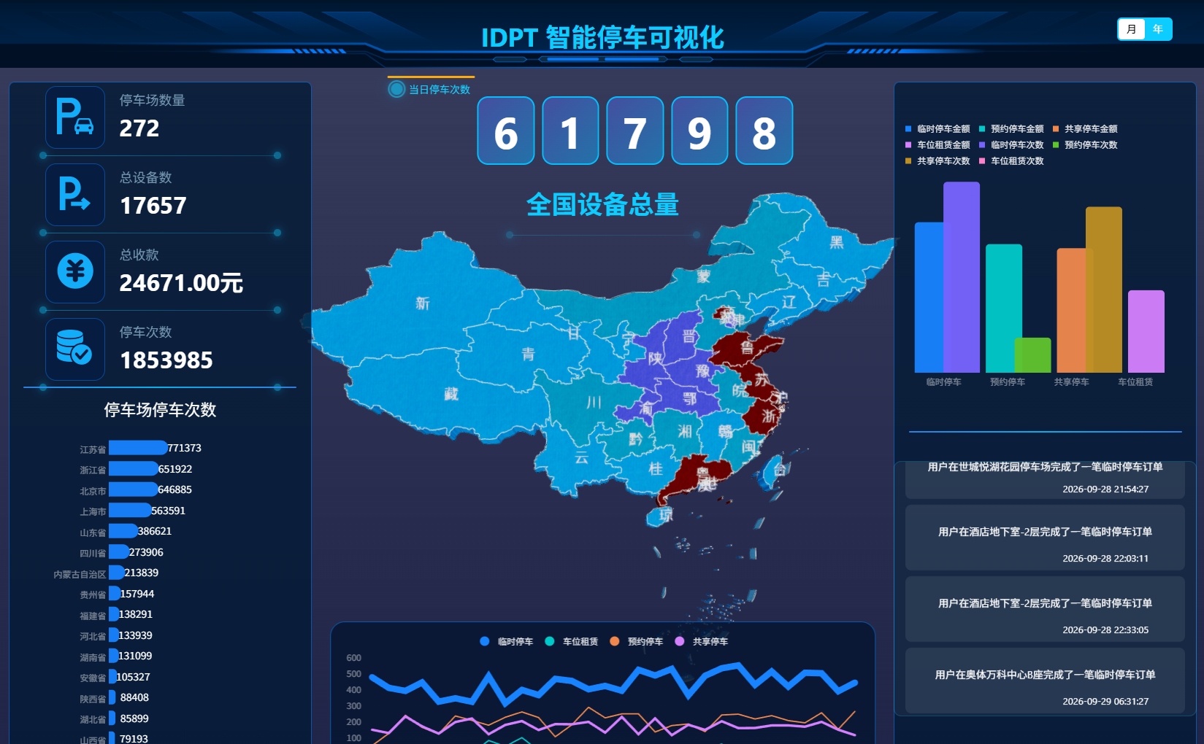
Task: Select the 当日停车次数 tab
Action: [x=431, y=88]
